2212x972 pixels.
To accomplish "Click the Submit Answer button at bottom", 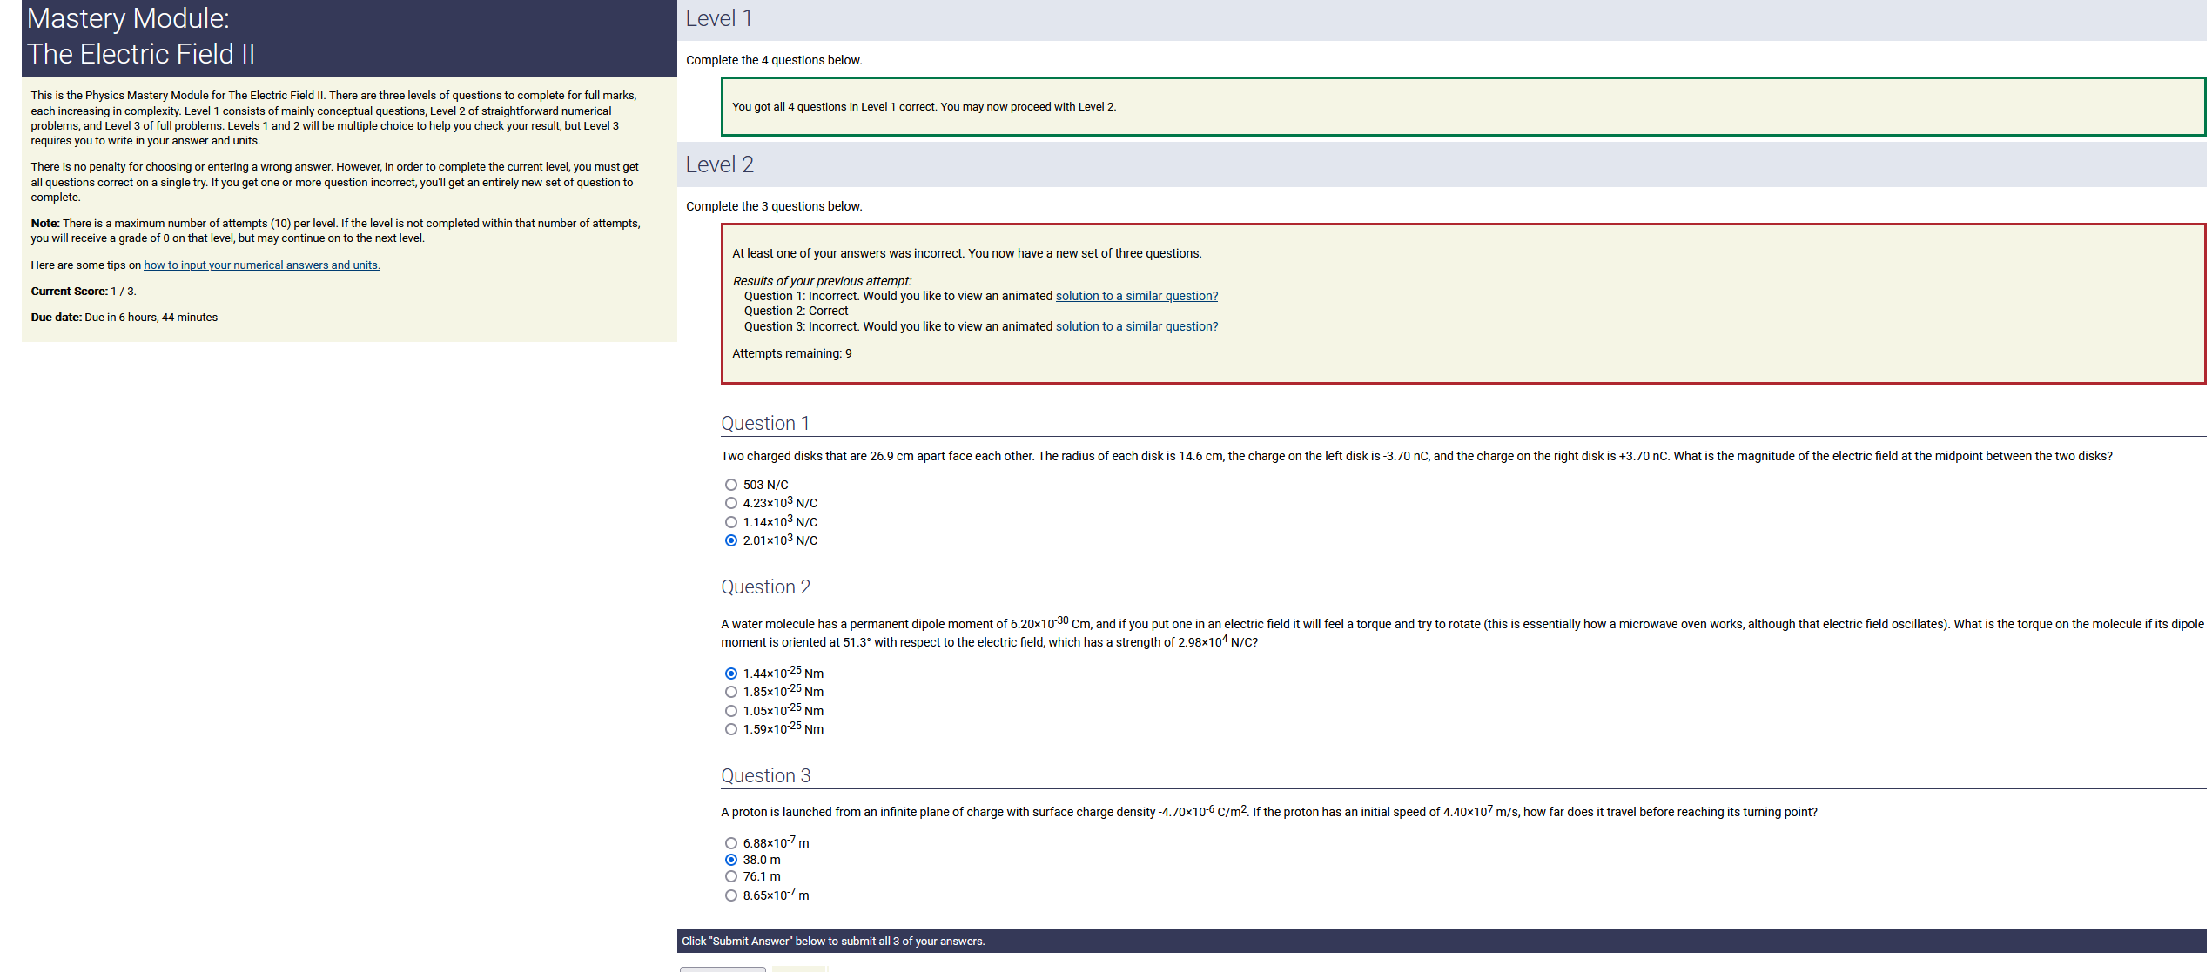I will tap(723, 969).
